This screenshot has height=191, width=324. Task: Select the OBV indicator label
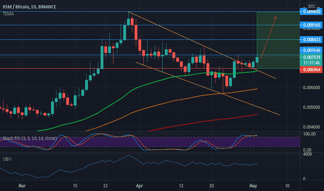[7, 159]
